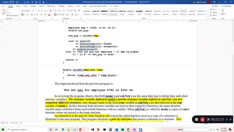The height and width of the screenshot is (132, 234).
Task: Click the Sort icon in Paragraph group
Action: click(75, 11)
